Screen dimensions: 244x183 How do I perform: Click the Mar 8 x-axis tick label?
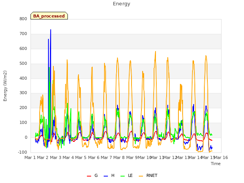[x=119, y=157]
